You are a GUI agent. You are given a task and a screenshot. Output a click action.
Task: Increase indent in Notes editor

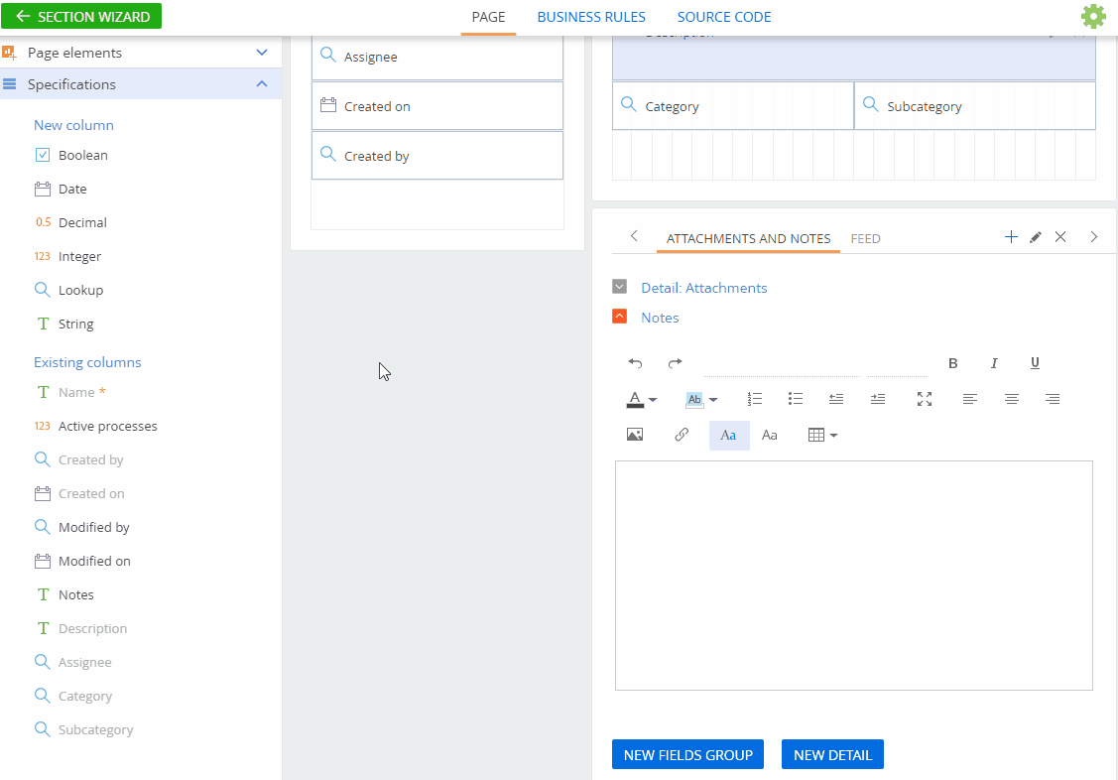878,399
